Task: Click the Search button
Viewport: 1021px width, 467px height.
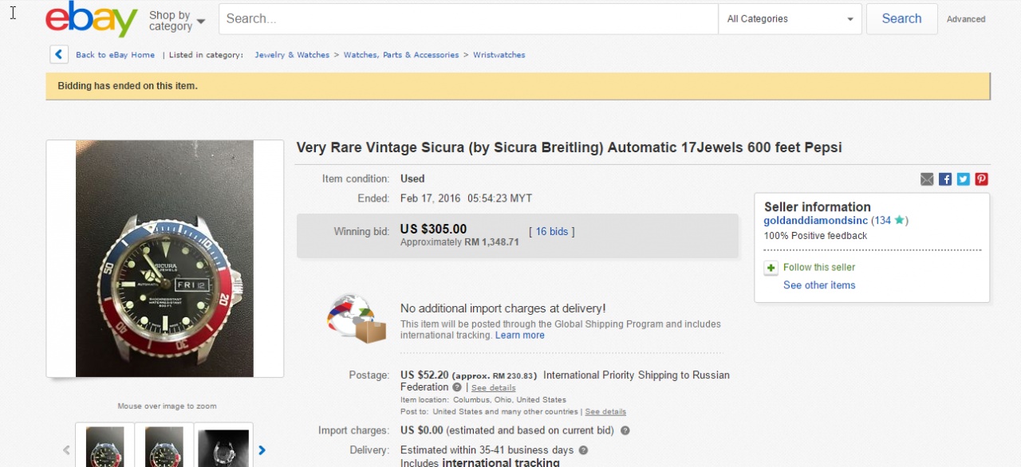Action: click(x=901, y=19)
